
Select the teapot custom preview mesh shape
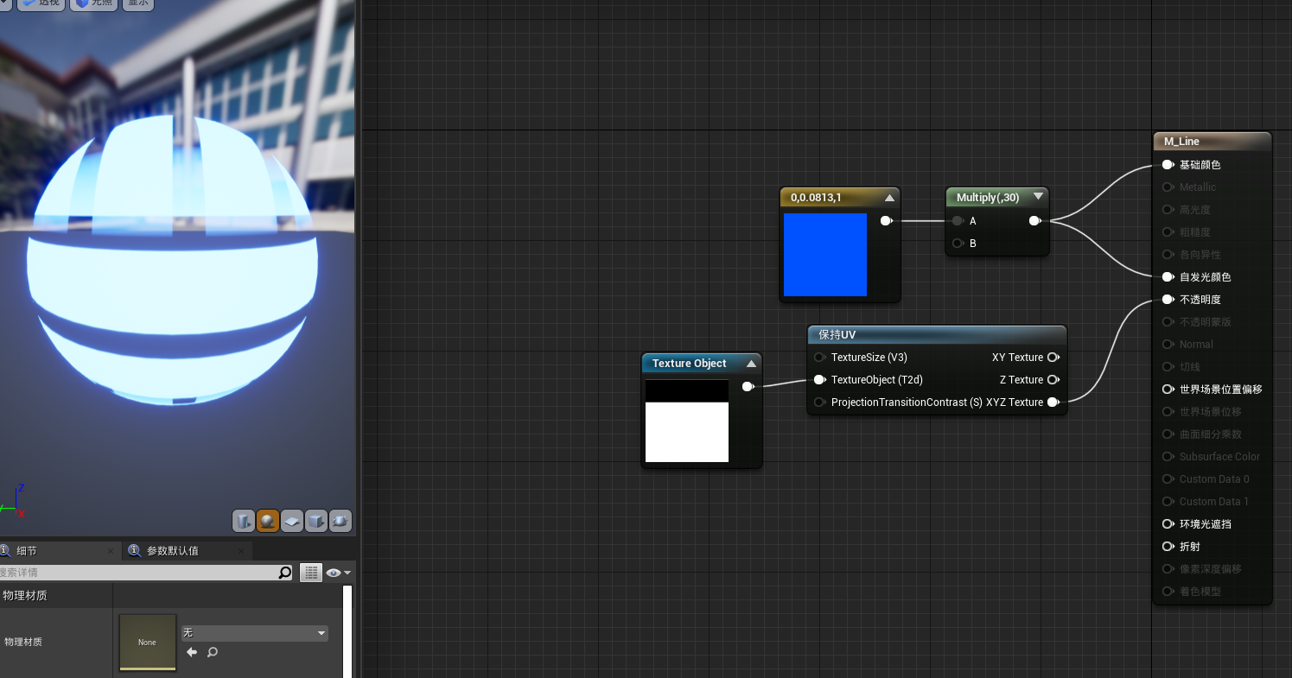coord(341,521)
